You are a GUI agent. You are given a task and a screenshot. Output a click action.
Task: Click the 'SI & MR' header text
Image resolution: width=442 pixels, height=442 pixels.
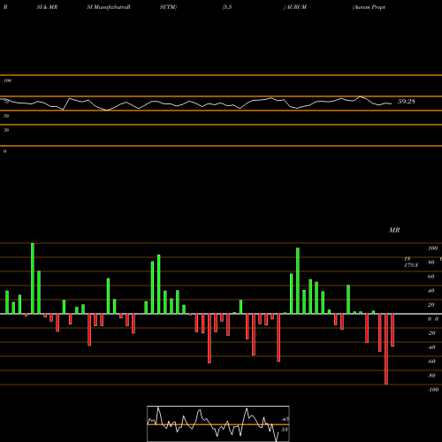point(47,7)
